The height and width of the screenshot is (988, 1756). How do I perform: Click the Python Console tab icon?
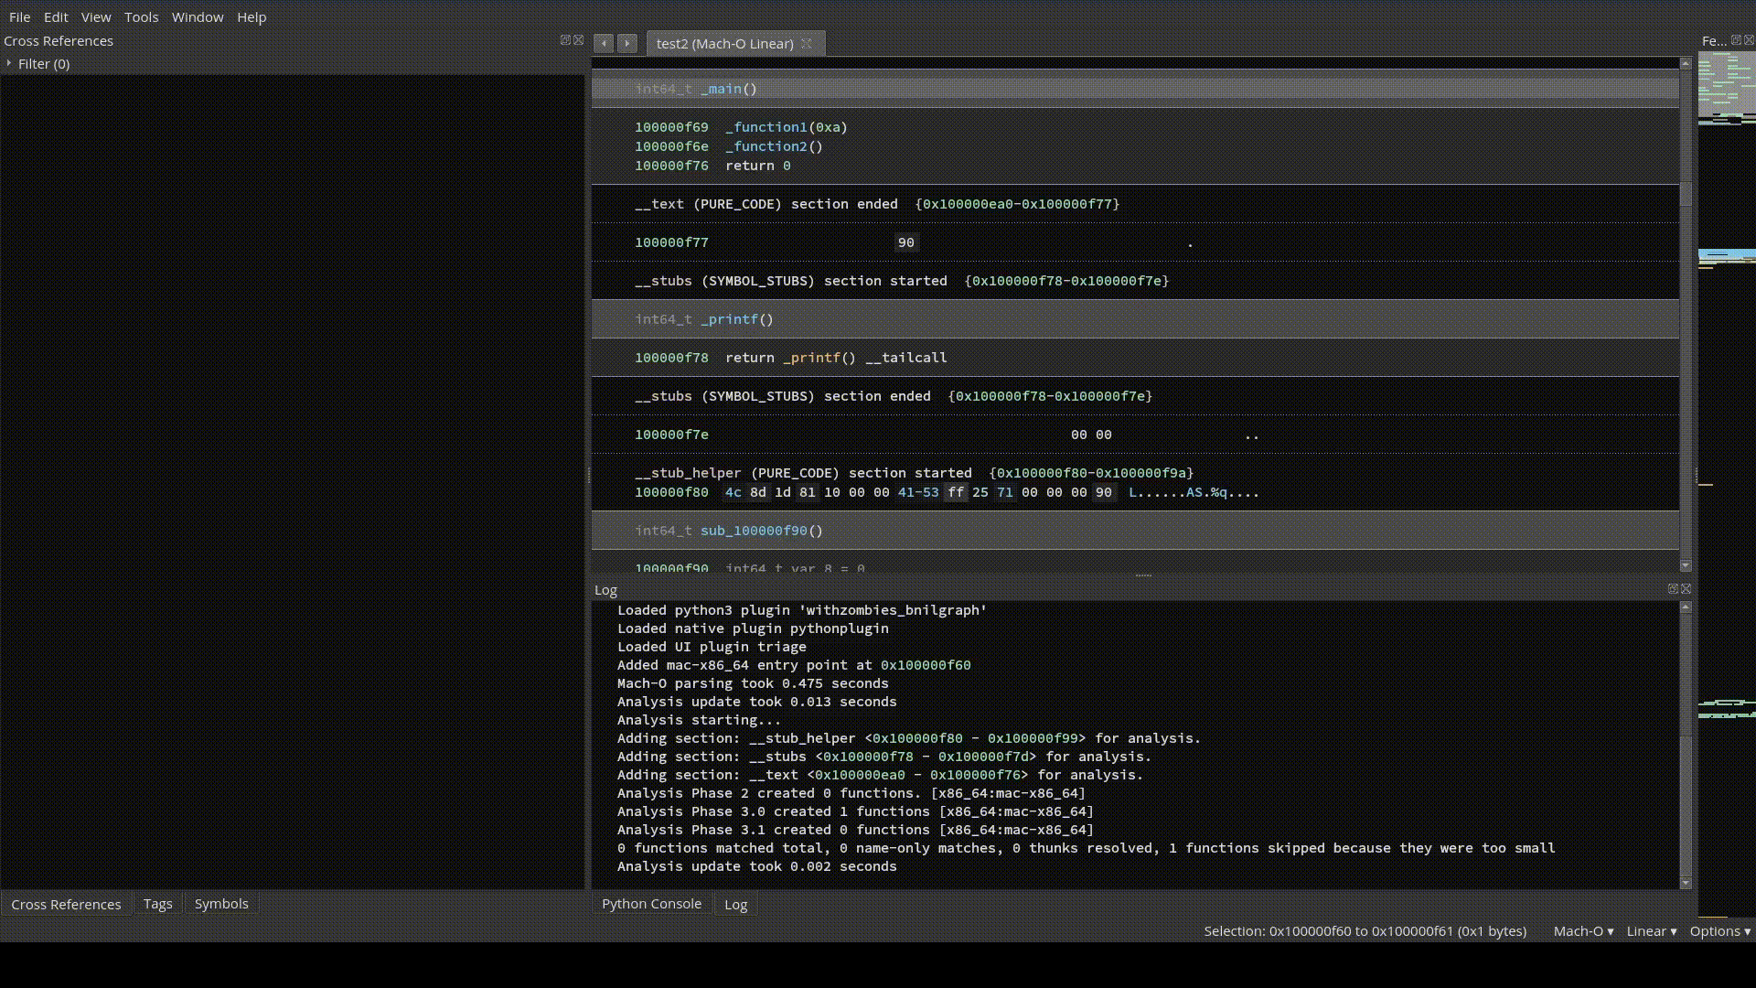(x=651, y=902)
